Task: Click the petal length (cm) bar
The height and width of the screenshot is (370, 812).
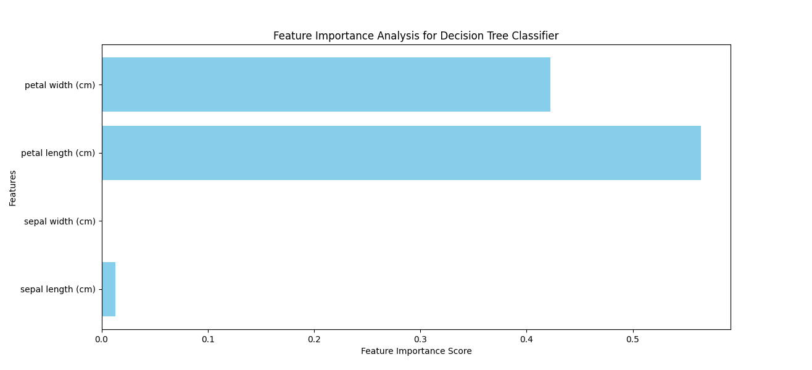Action: pos(401,153)
